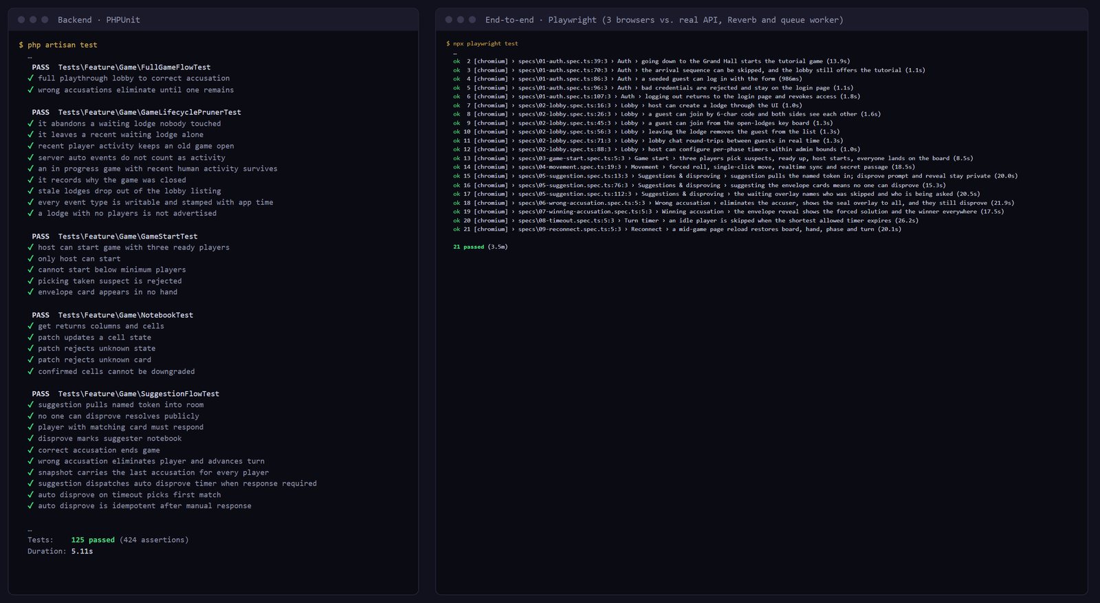Click the PHPUnit duration value '5.11s'

tap(82, 551)
